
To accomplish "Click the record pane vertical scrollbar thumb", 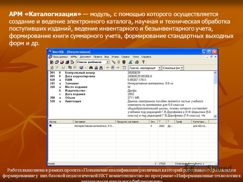I will coord(215,79).
